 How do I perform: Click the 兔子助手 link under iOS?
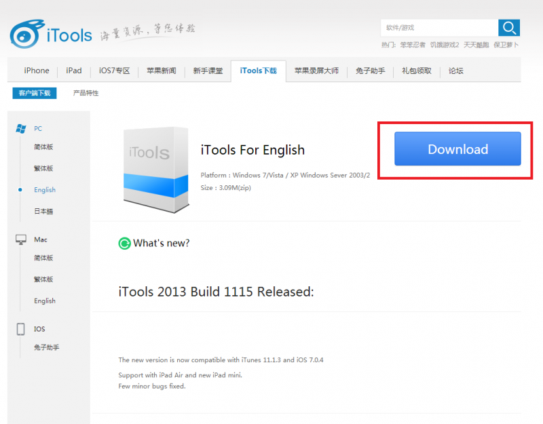[x=47, y=347]
